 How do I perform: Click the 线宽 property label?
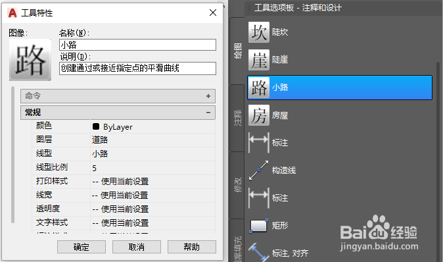pos(44,195)
